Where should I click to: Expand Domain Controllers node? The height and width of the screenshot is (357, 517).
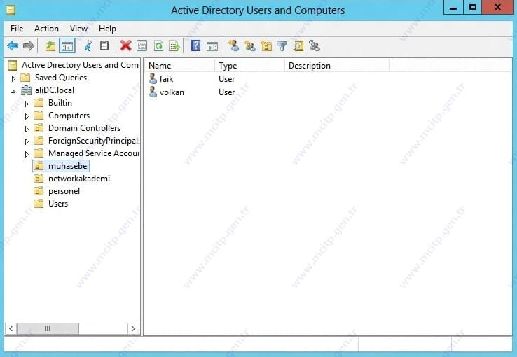point(27,129)
